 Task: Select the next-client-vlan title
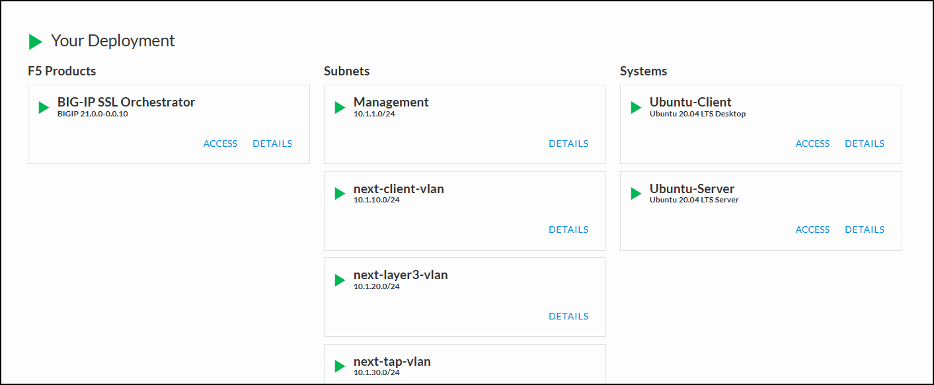(399, 189)
